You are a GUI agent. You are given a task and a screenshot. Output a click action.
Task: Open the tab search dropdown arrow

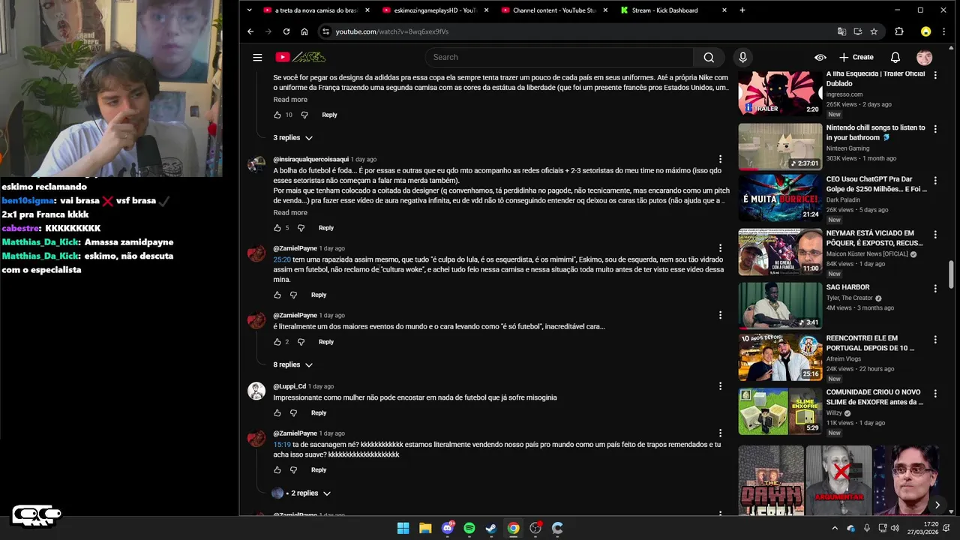249,10
